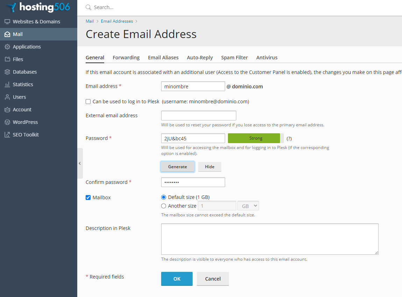The width and height of the screenshot is (402, 297).
Task: Generate a new password
Action: point(178,166)
